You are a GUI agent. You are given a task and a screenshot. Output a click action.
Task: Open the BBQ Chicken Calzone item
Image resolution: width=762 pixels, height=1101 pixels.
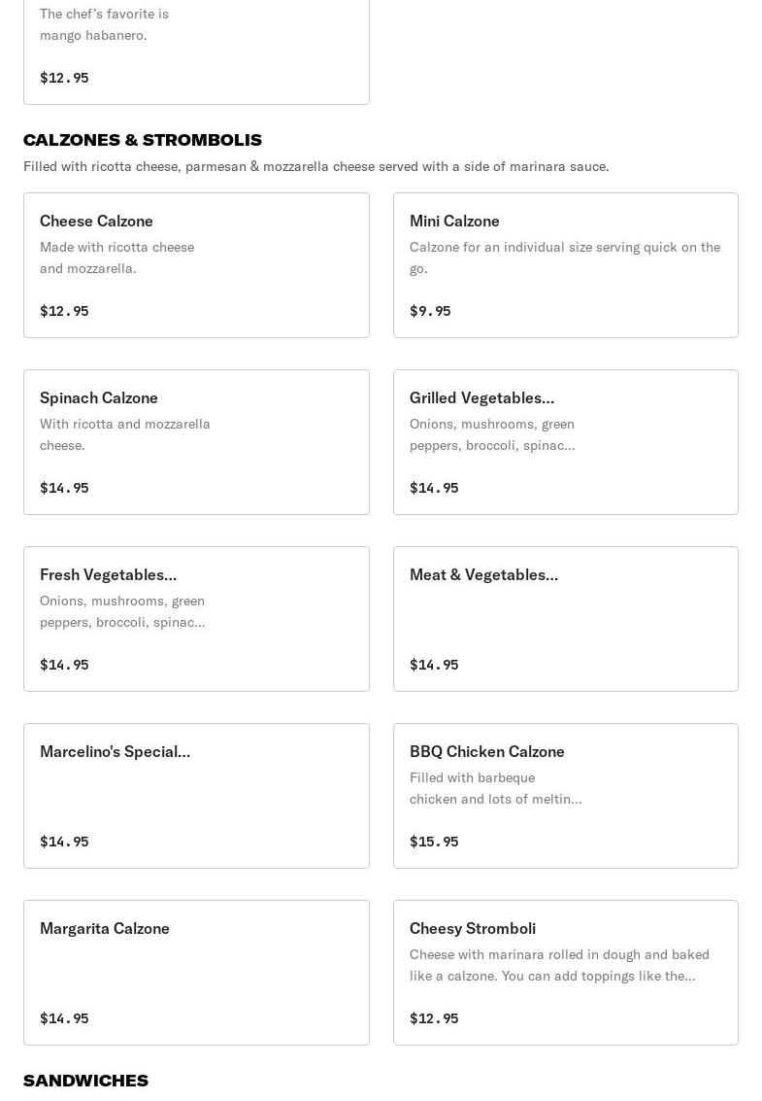point(565,796)
